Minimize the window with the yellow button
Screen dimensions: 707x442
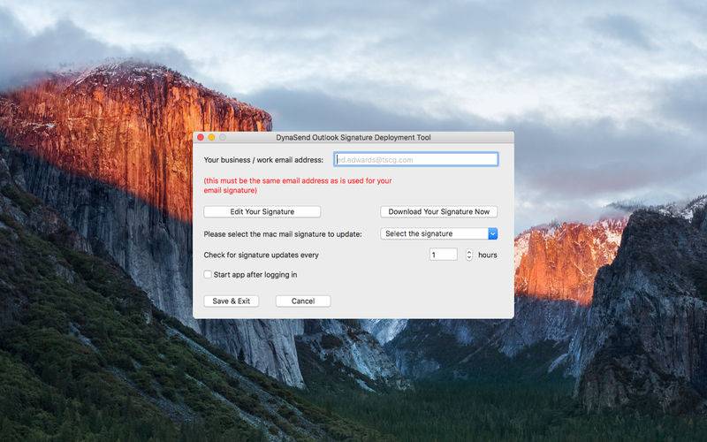tap(211, 137)
